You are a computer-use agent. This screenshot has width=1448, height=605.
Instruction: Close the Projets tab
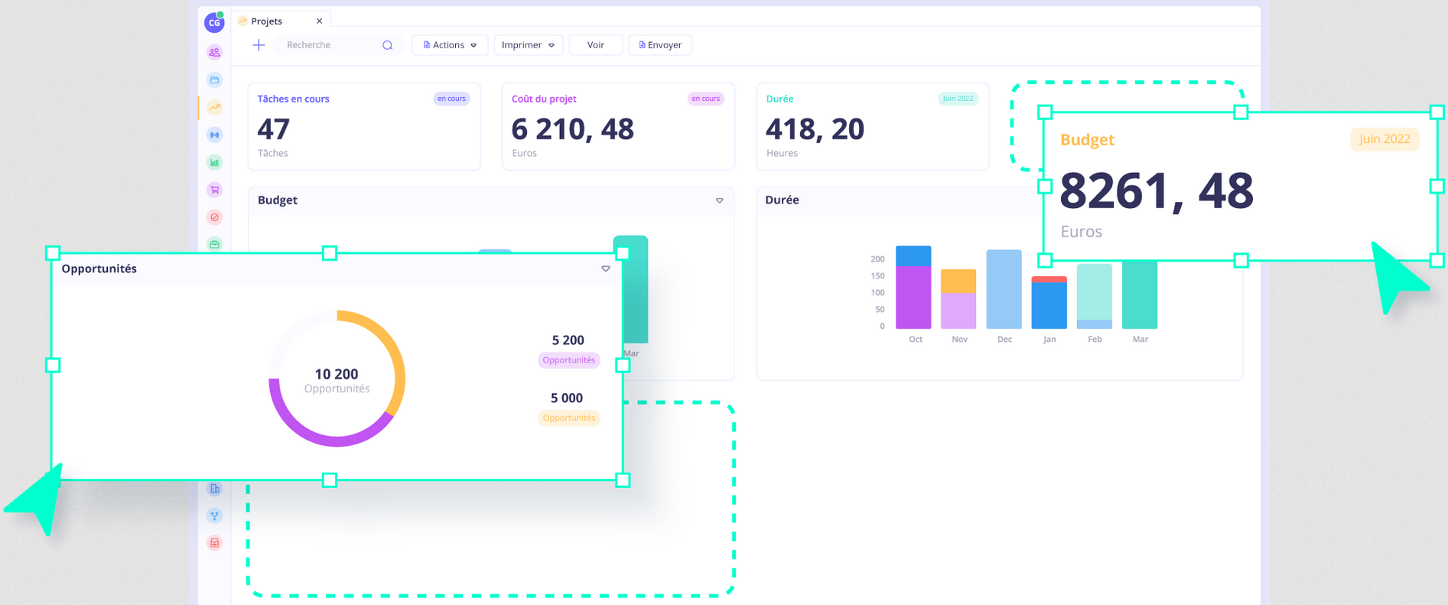pyautogui.click(x=319, y=21)
